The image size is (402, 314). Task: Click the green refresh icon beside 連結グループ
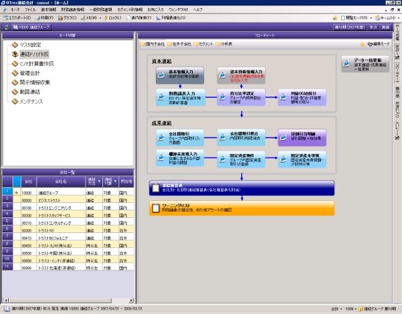6,27
